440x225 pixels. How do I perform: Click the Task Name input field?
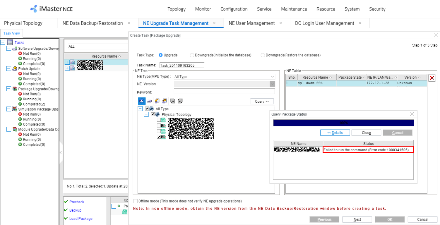coord(182,65)
